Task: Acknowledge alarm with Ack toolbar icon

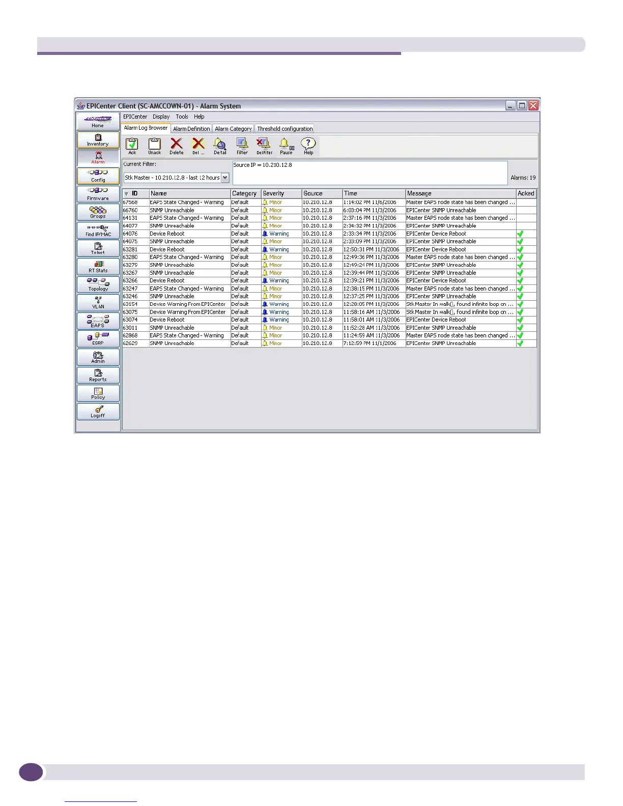Action: 132,146
